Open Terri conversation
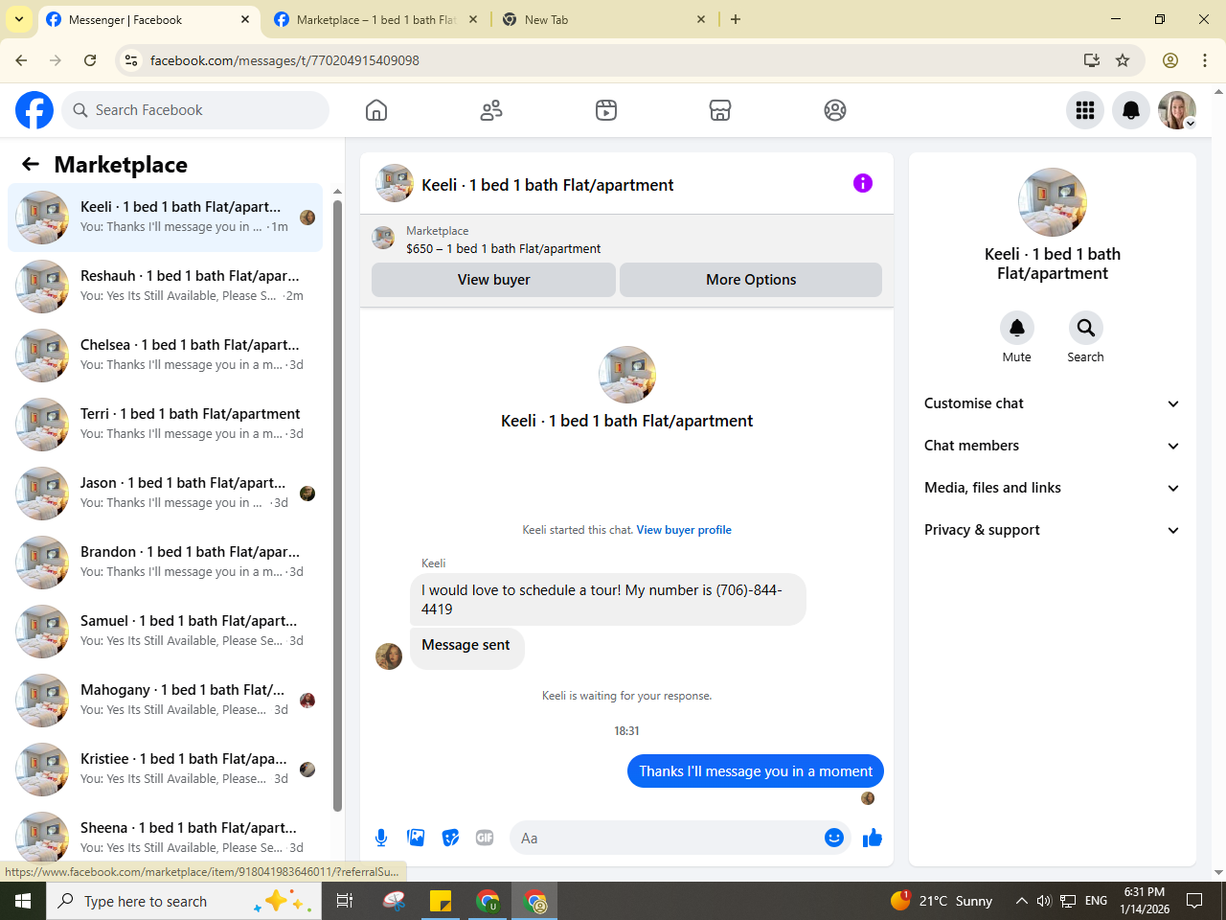The width and height of the screenshot is (1226, 920). 166,425
